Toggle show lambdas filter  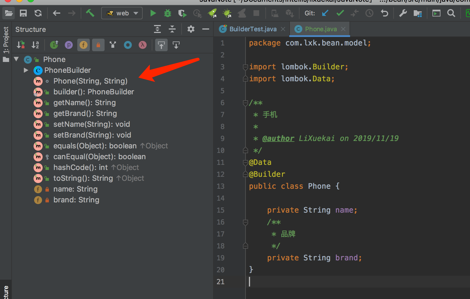tap(143, 45)
